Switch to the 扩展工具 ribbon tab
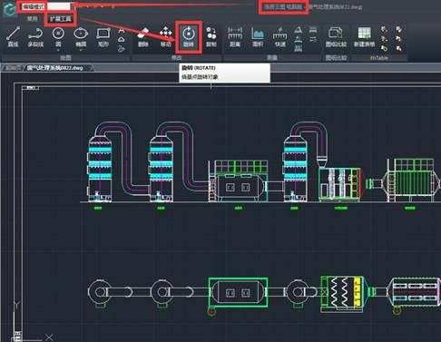 click(61, 19)
